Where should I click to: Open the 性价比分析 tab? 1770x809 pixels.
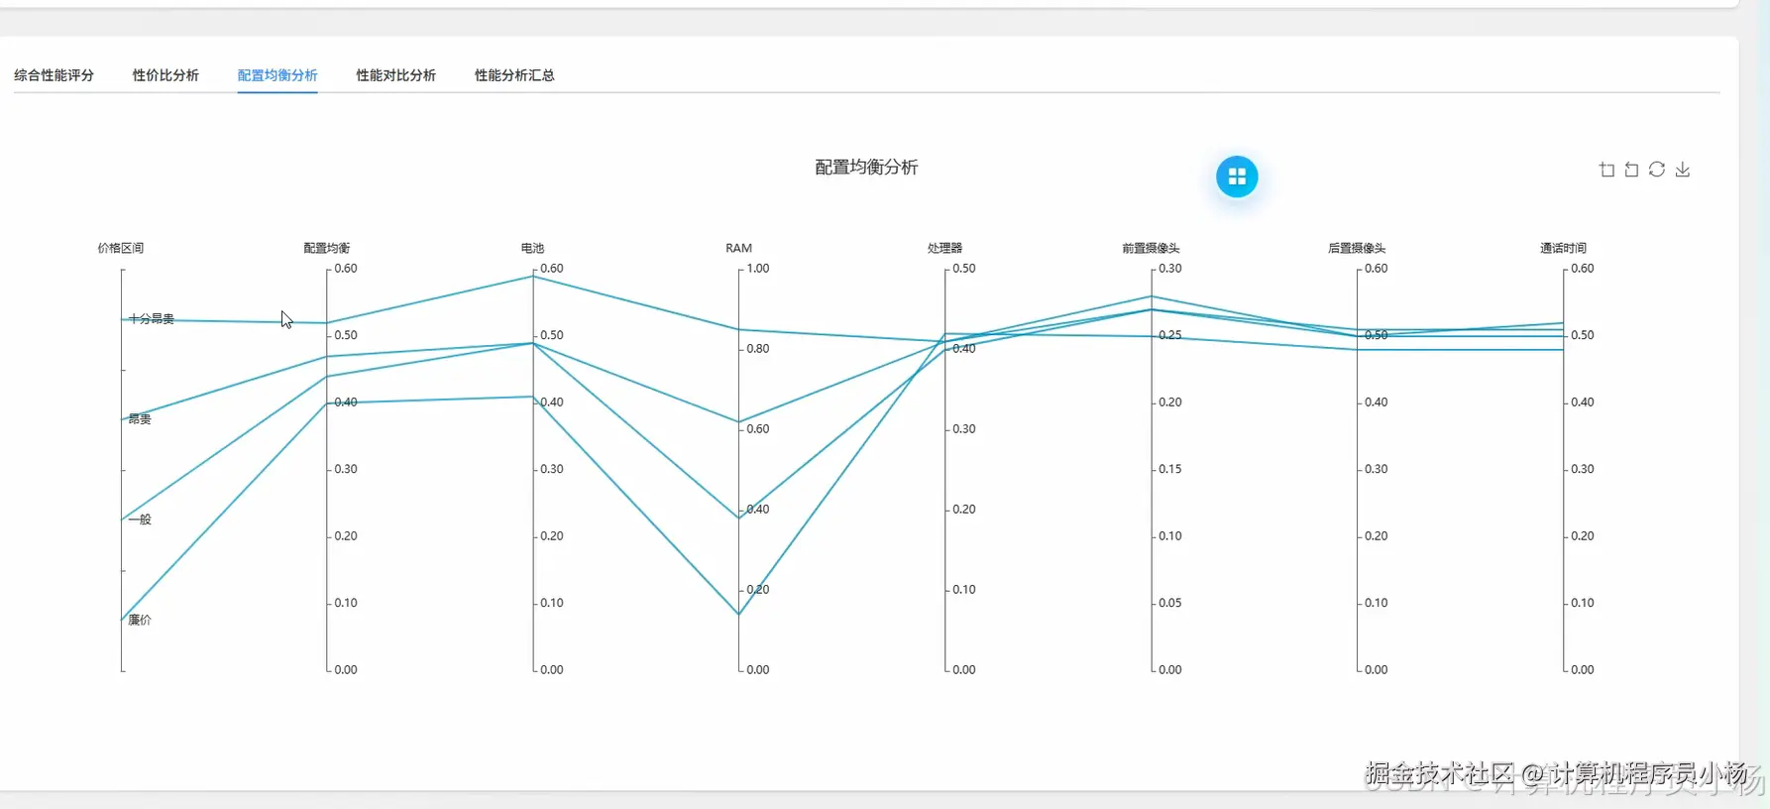(166, 75)
